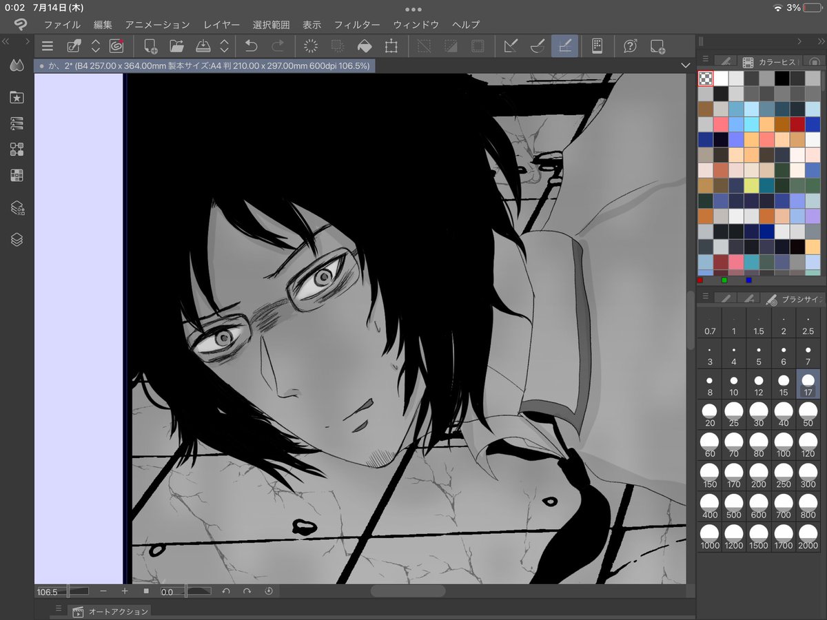This screenshot has width=827, height=620.
Task: Choose brush size 50
Action: point(808,413)
